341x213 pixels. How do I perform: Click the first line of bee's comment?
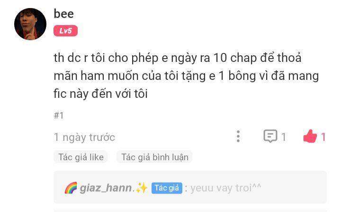point(178,58)
